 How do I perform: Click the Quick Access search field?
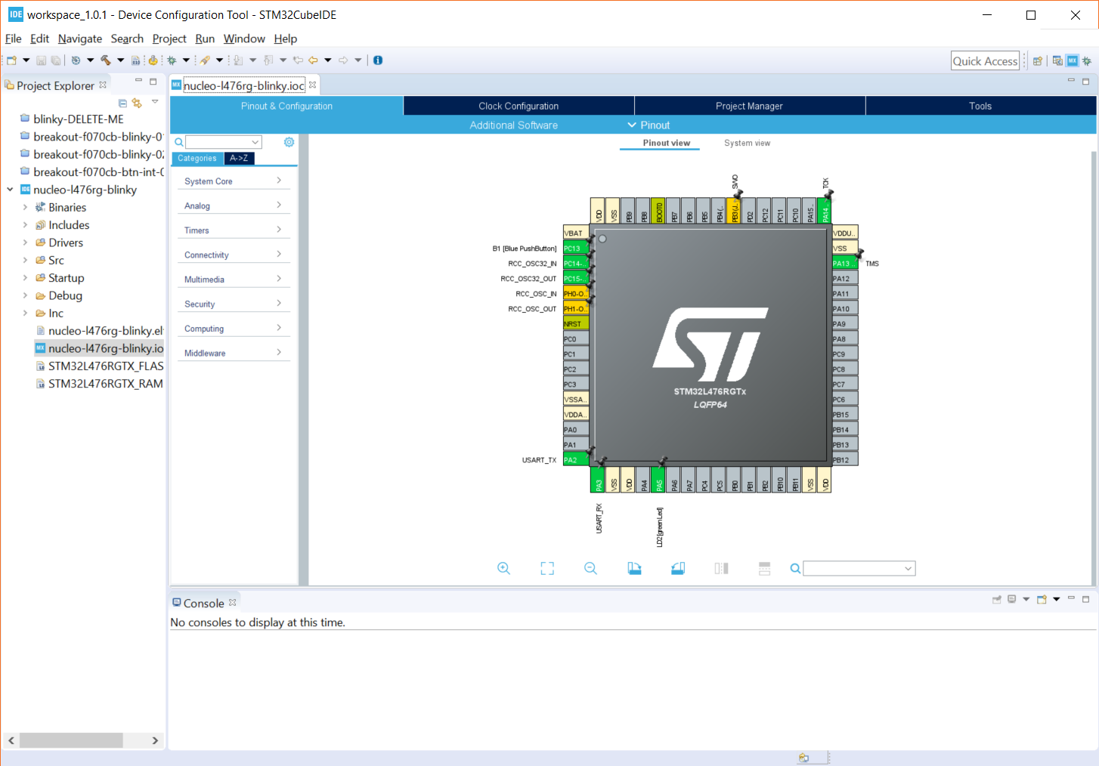click(985, 61)
